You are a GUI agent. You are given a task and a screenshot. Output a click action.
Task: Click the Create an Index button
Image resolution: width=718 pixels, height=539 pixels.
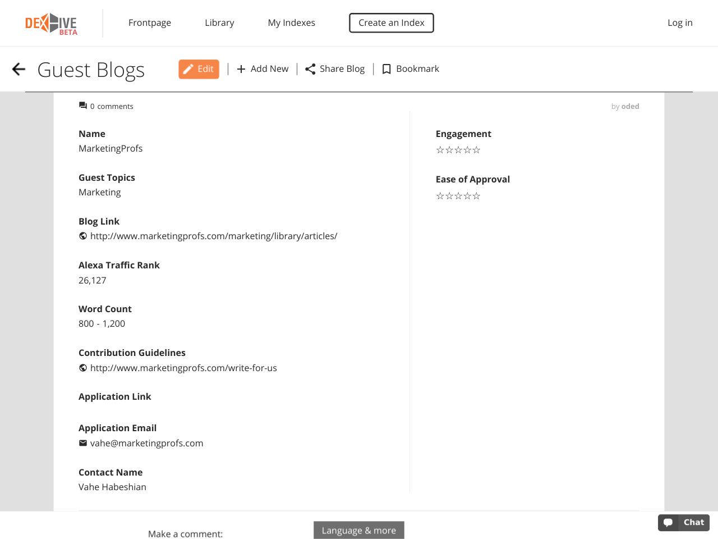point(392,23)
